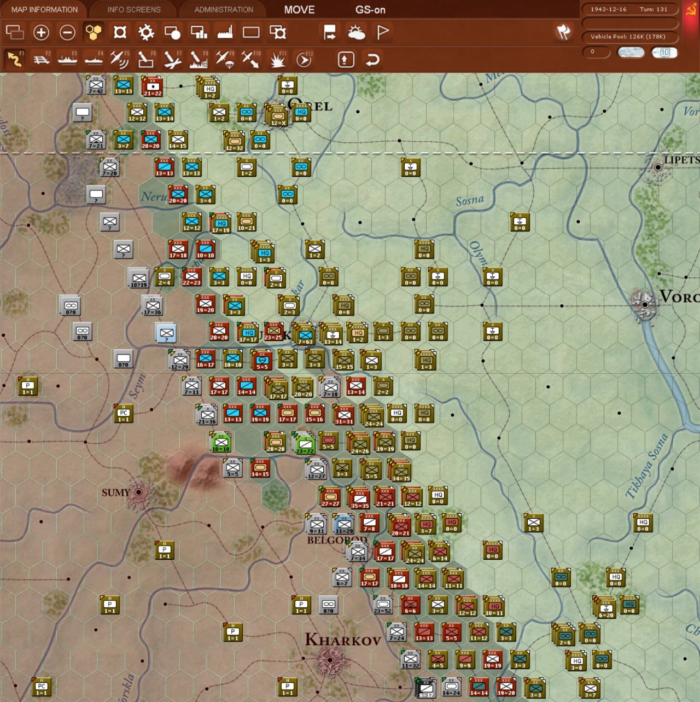This screenshot has height=702, width=700.
Task: Select F10 air transfer mode
Action: 251,59
